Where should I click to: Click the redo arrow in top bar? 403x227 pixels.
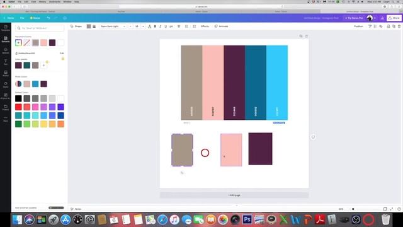pos(56,18)
